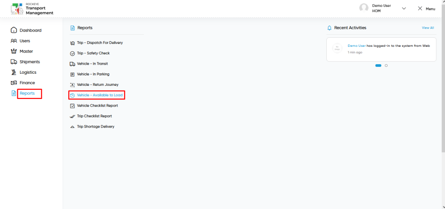This screenshot has width=445, height=209.
Task: Click the Master crown icon
Action: (x=13, y=51)
